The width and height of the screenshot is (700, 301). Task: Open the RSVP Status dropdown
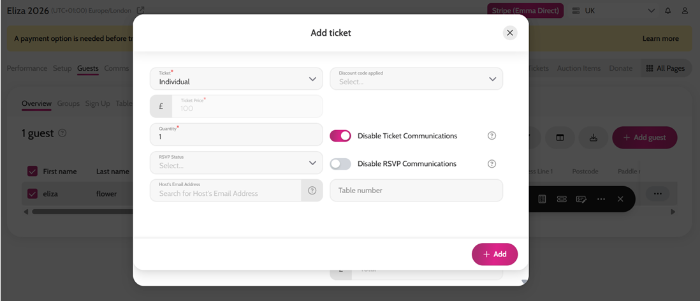236,163
